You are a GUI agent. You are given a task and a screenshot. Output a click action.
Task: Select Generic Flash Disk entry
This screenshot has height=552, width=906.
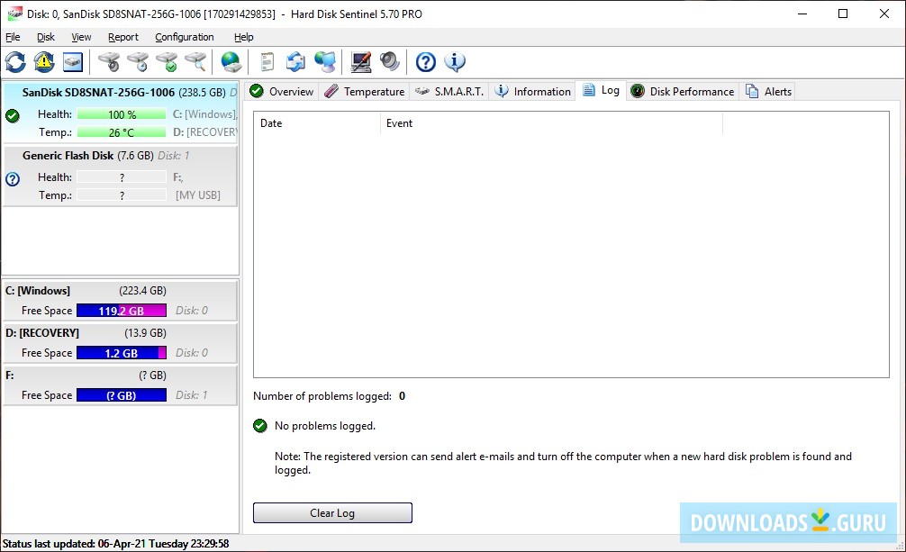coord(120,176)
